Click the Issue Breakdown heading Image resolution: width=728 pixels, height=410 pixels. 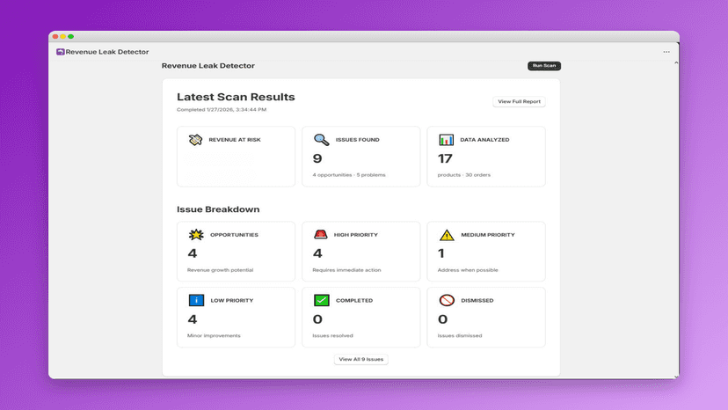pyautogui.click(x=218, y=209)
